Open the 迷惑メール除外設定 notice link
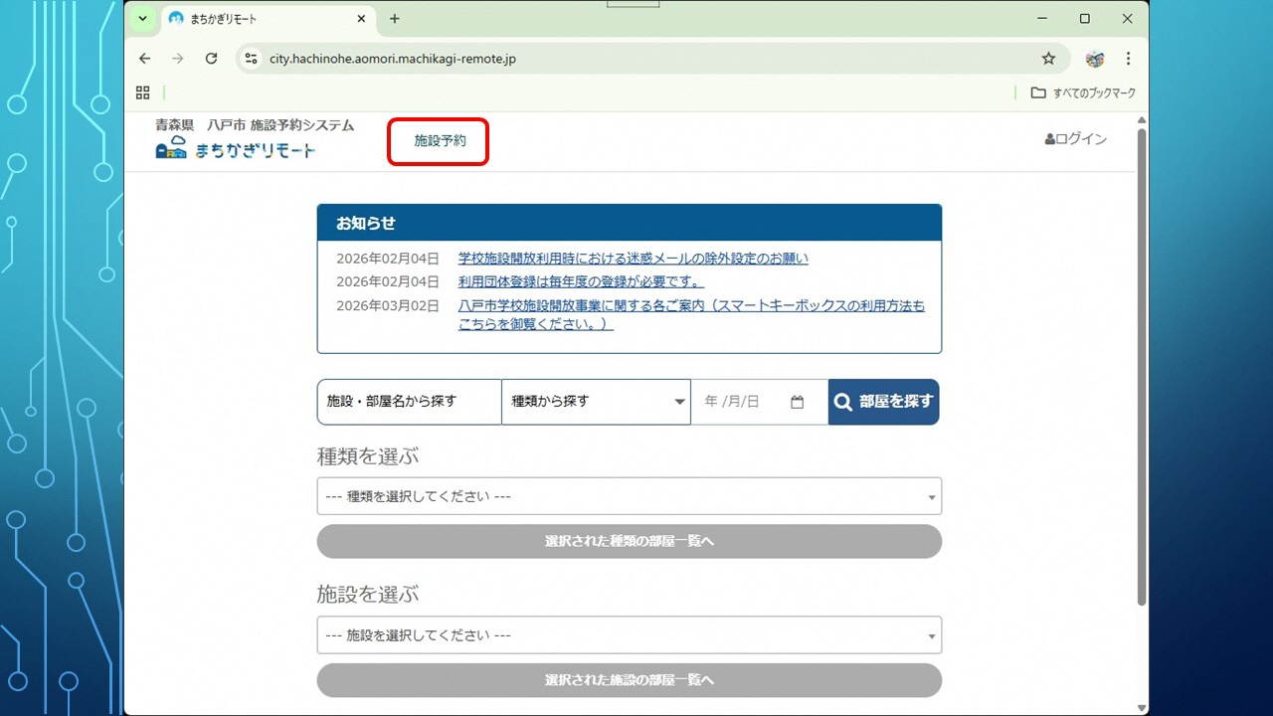 pyautogui.click(x=631, y=258)
